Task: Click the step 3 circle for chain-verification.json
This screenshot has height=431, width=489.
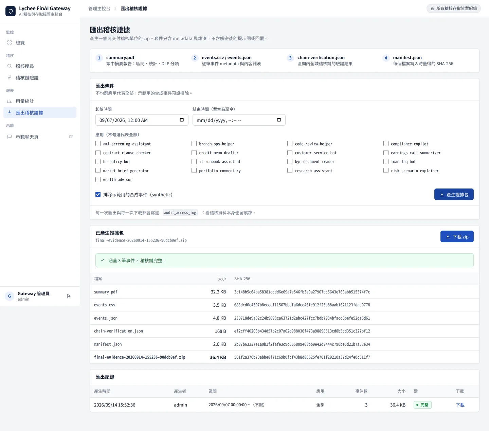Action: 290,58
